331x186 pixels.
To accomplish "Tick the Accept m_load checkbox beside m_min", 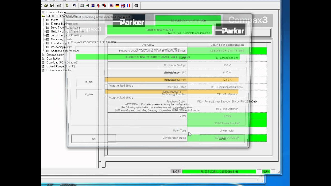I will pos(106,86).
